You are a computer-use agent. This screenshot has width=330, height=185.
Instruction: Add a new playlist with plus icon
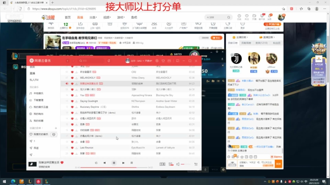click(x=56, y=128)
